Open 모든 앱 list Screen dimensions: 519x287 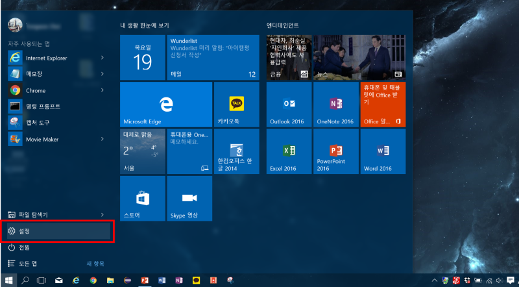pyautogui.click(x=23, y=264)
